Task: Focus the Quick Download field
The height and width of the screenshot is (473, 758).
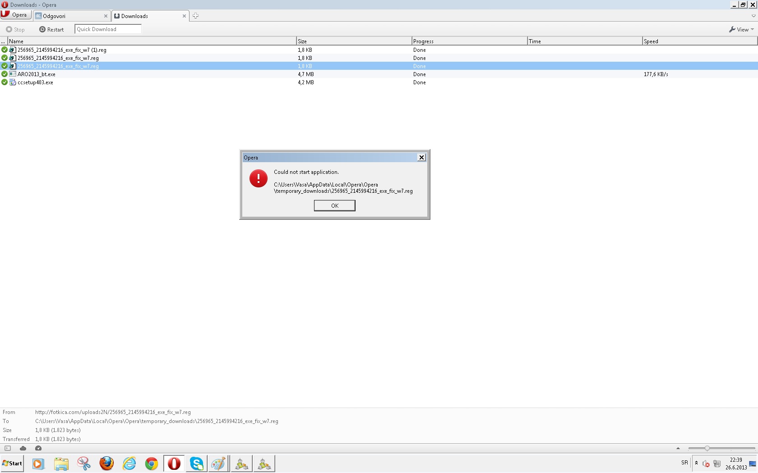Action: click(108, 29)
